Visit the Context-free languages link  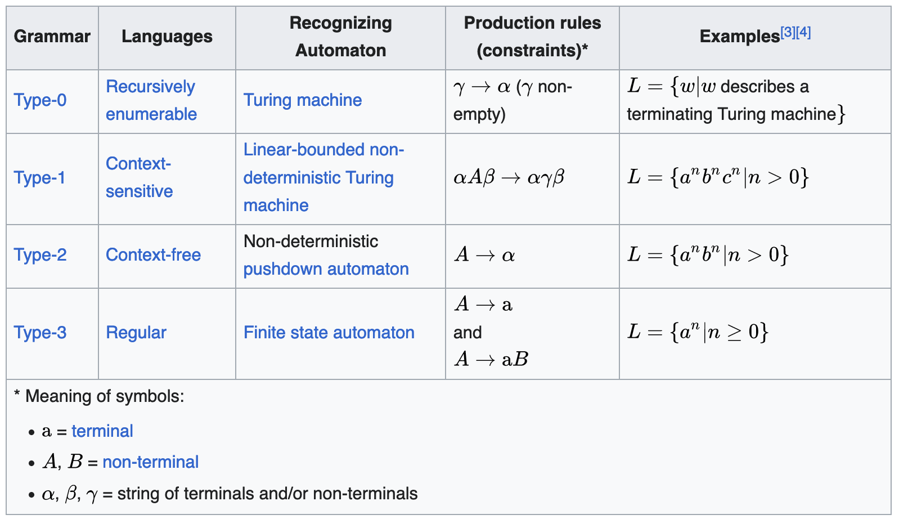point(153,255)
